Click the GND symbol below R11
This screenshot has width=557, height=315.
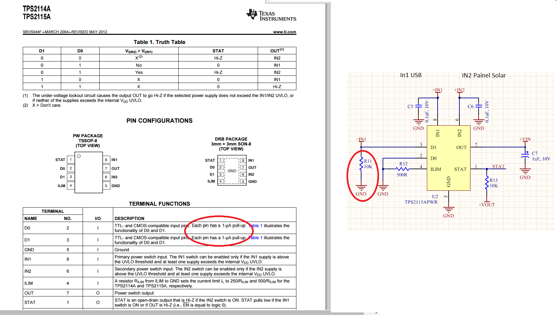pyautogui.click(x=361, y=190)
